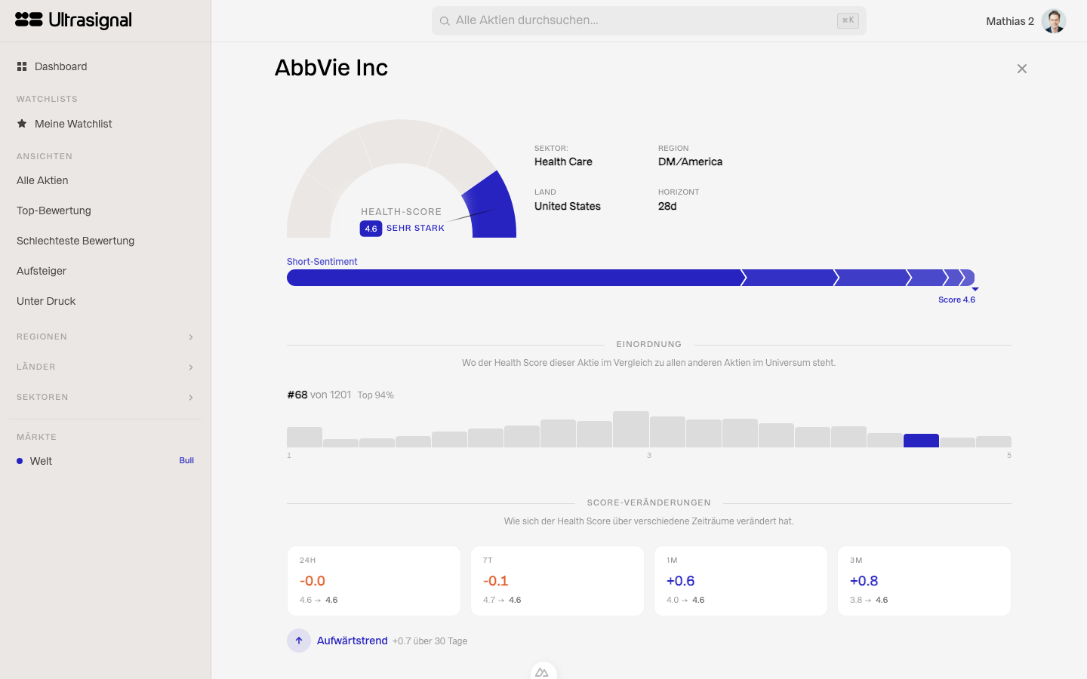This screenshot has width=1087, height=679.
Task: Click the Short-Sentiment progress bar
Action: (631, 278)
